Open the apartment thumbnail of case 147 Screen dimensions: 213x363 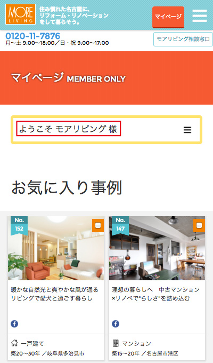click(157, 248)
